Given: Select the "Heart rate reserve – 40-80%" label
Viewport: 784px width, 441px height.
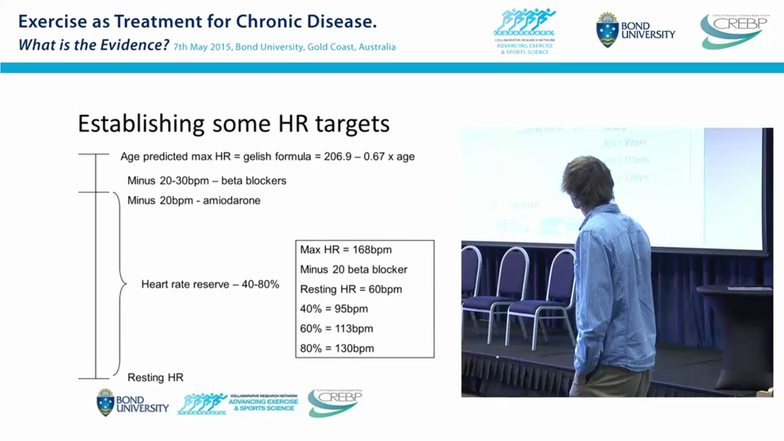Looking at the screenshot, I should tap(210, 284).
